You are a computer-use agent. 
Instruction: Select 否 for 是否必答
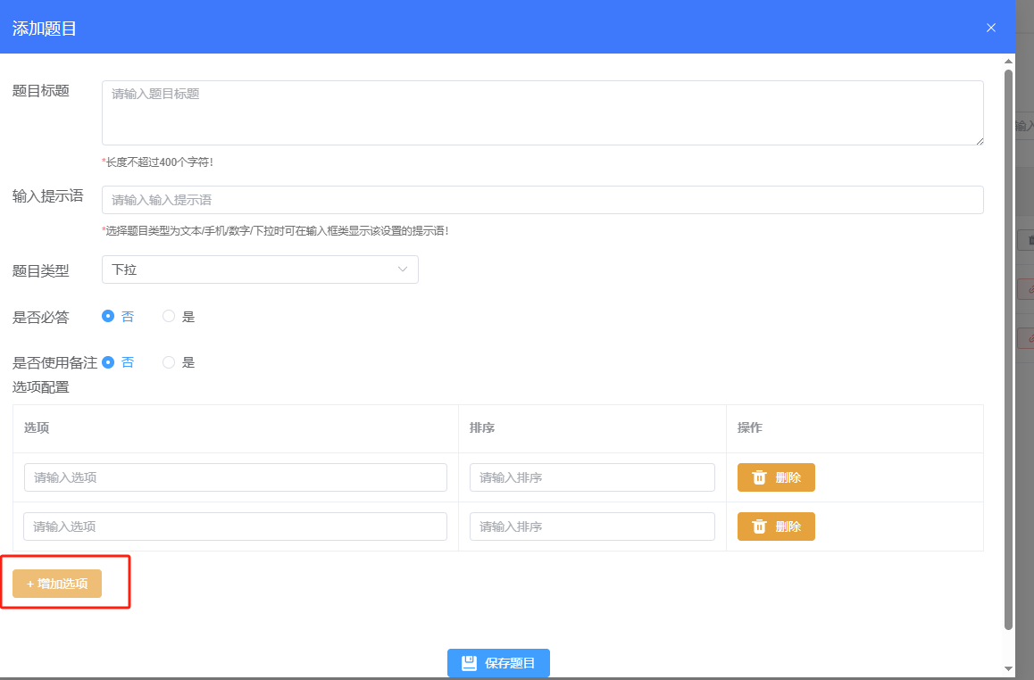tap(118, 316)
